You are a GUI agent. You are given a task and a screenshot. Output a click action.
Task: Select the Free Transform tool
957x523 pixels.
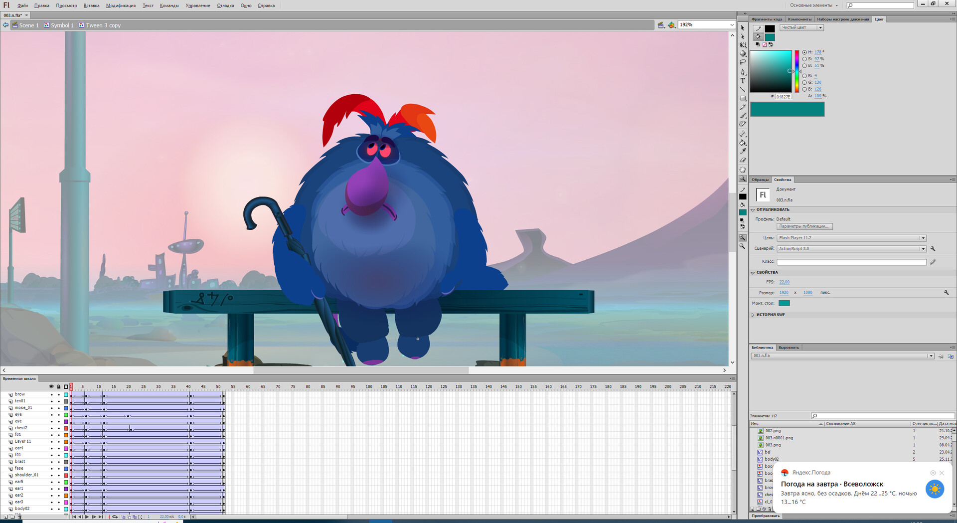(743, 45)
